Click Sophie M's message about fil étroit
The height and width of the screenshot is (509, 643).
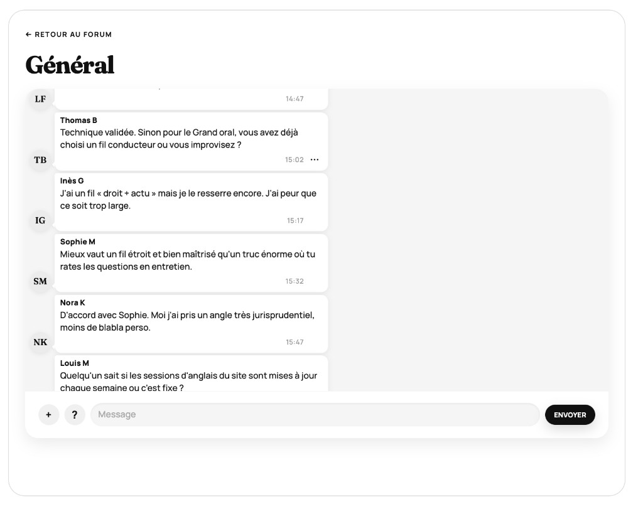pyautogui.click(x=191, y=263)
